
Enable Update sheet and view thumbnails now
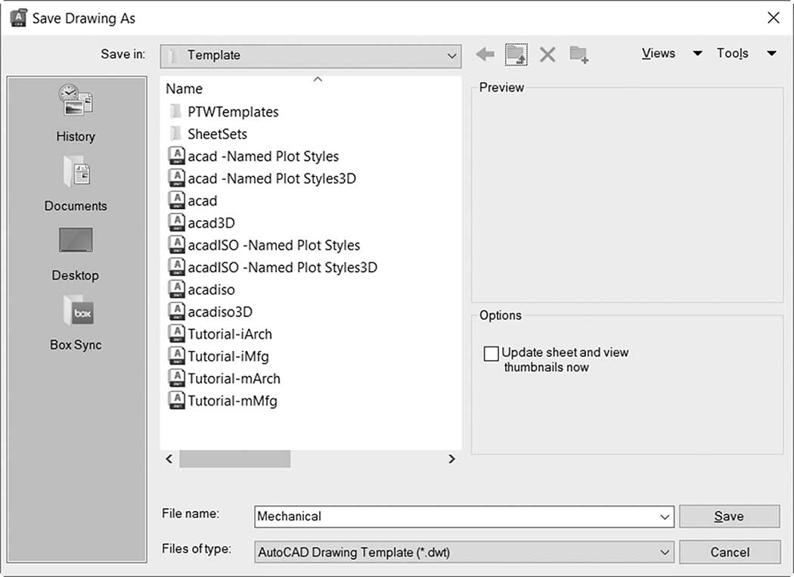click(x=491, y=353)
